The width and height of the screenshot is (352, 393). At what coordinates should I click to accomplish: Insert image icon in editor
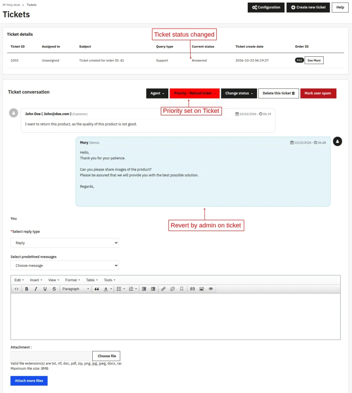[202, 289]
